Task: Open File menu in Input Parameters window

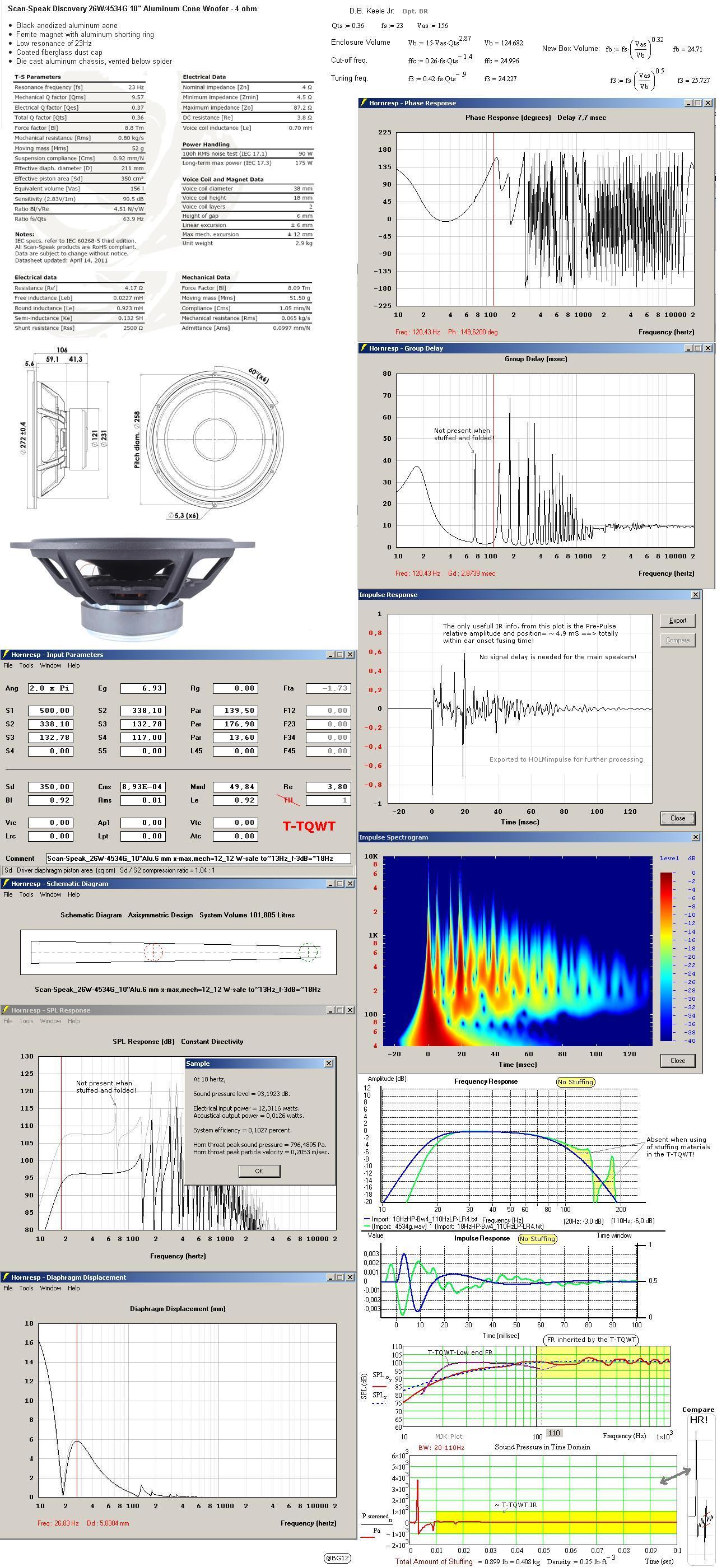Action: pos(8,665)
